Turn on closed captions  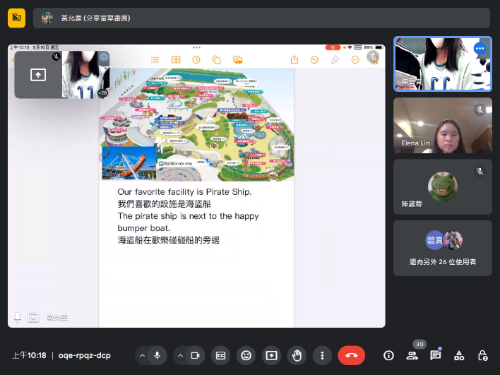(x=221, y=355)
